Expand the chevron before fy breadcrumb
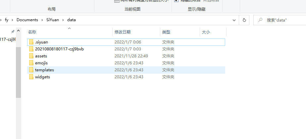 coord(1,20)
